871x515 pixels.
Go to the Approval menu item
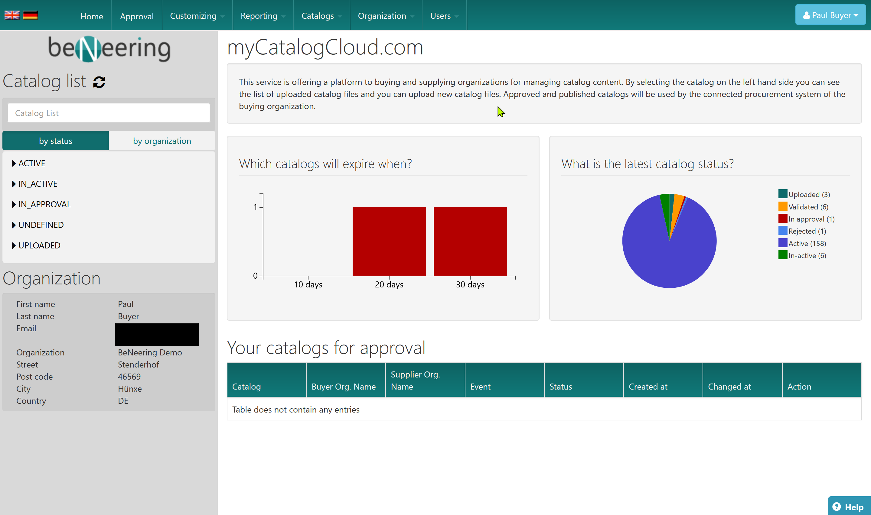pos(137,16)
